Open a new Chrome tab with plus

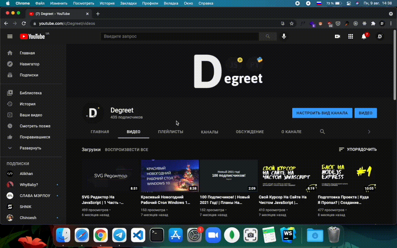(x=98, y=14)
